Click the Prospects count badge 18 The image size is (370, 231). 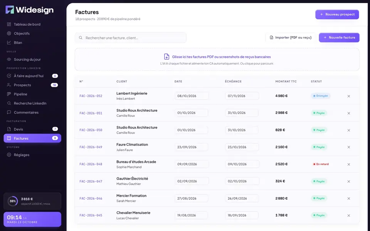[x=54, y=85]
